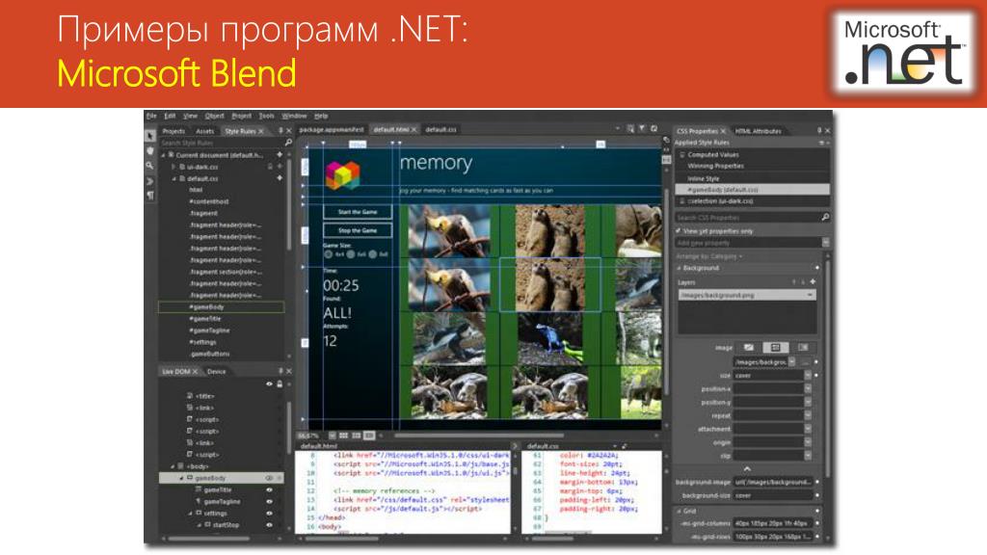Open the repeat property dropdown
This screenshot has width=987, height=555.
(x=808, y=415)
